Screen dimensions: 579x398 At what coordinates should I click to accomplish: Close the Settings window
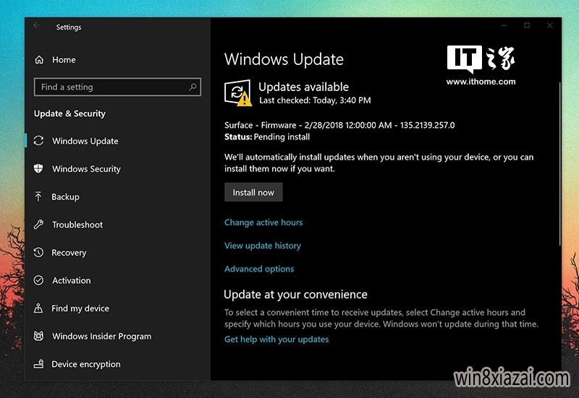(550, 25)
